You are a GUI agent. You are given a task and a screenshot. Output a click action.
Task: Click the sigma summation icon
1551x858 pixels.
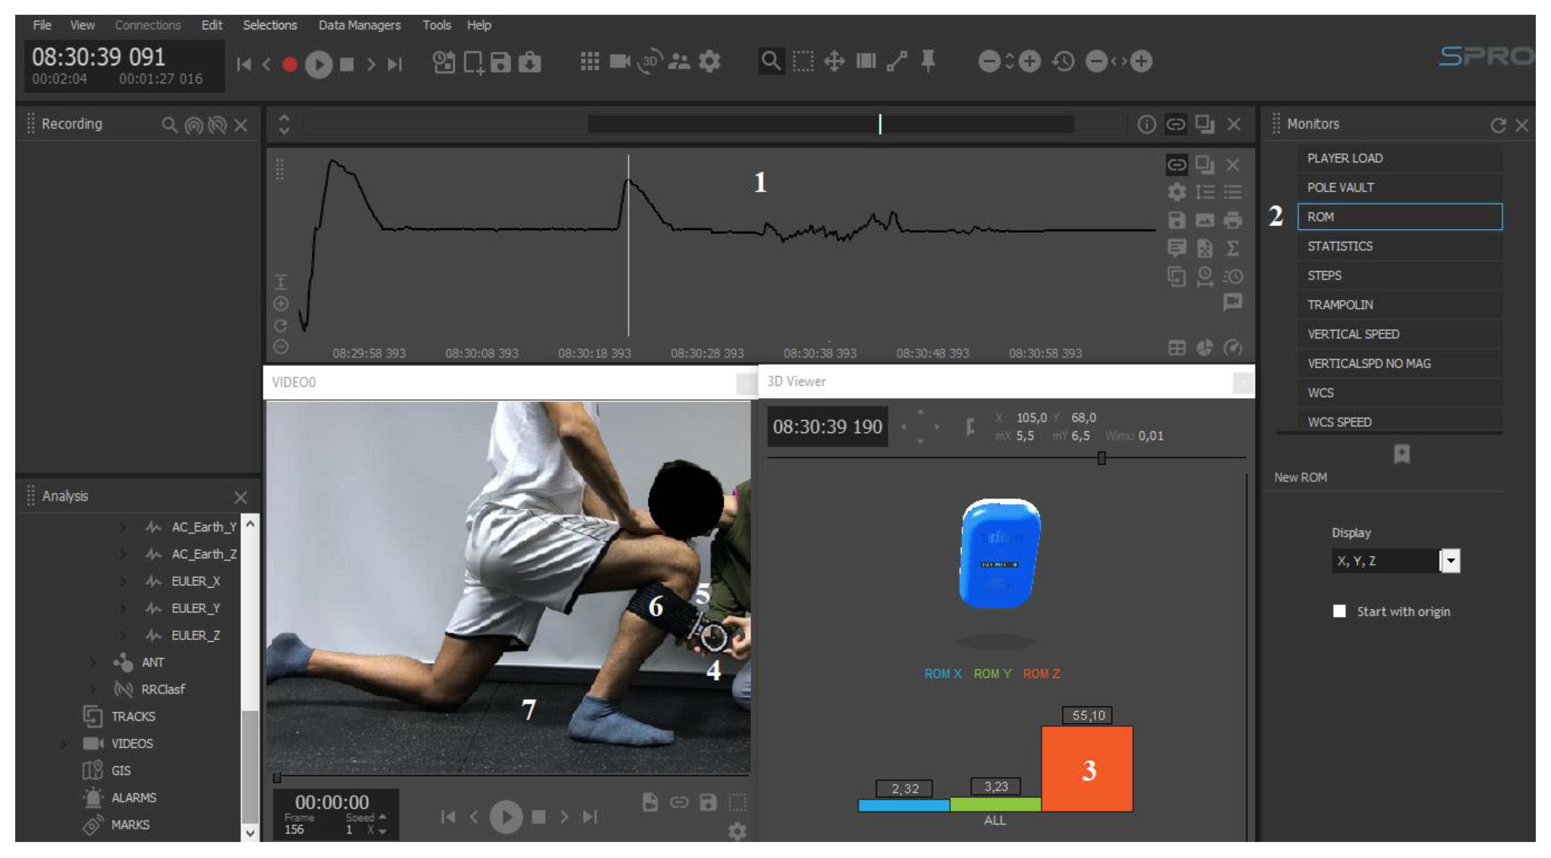tap(1233, 248)
